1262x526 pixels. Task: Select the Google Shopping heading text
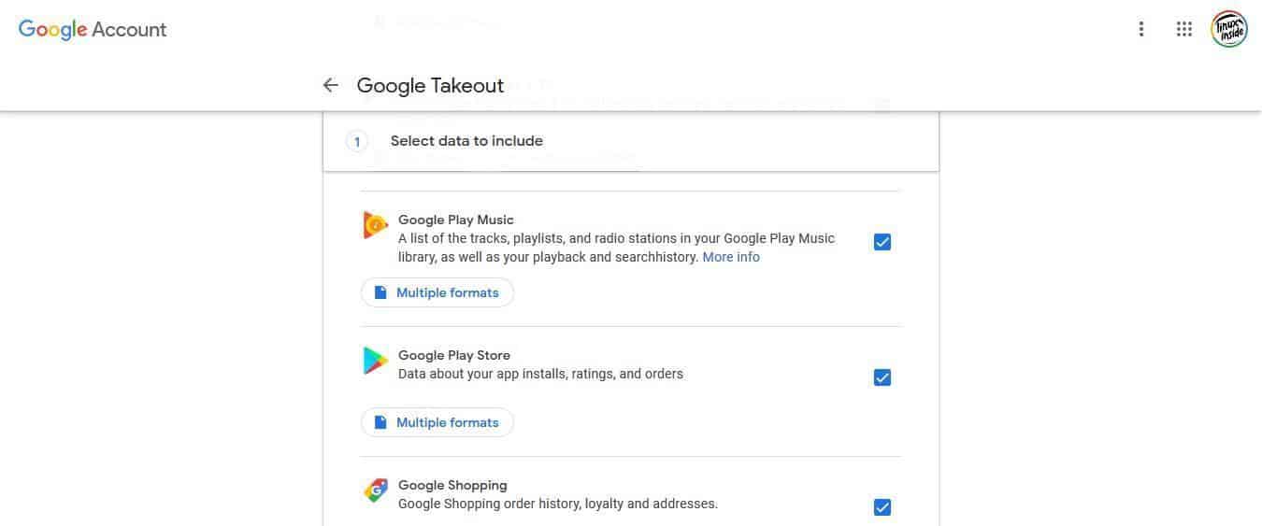(452, 485)
